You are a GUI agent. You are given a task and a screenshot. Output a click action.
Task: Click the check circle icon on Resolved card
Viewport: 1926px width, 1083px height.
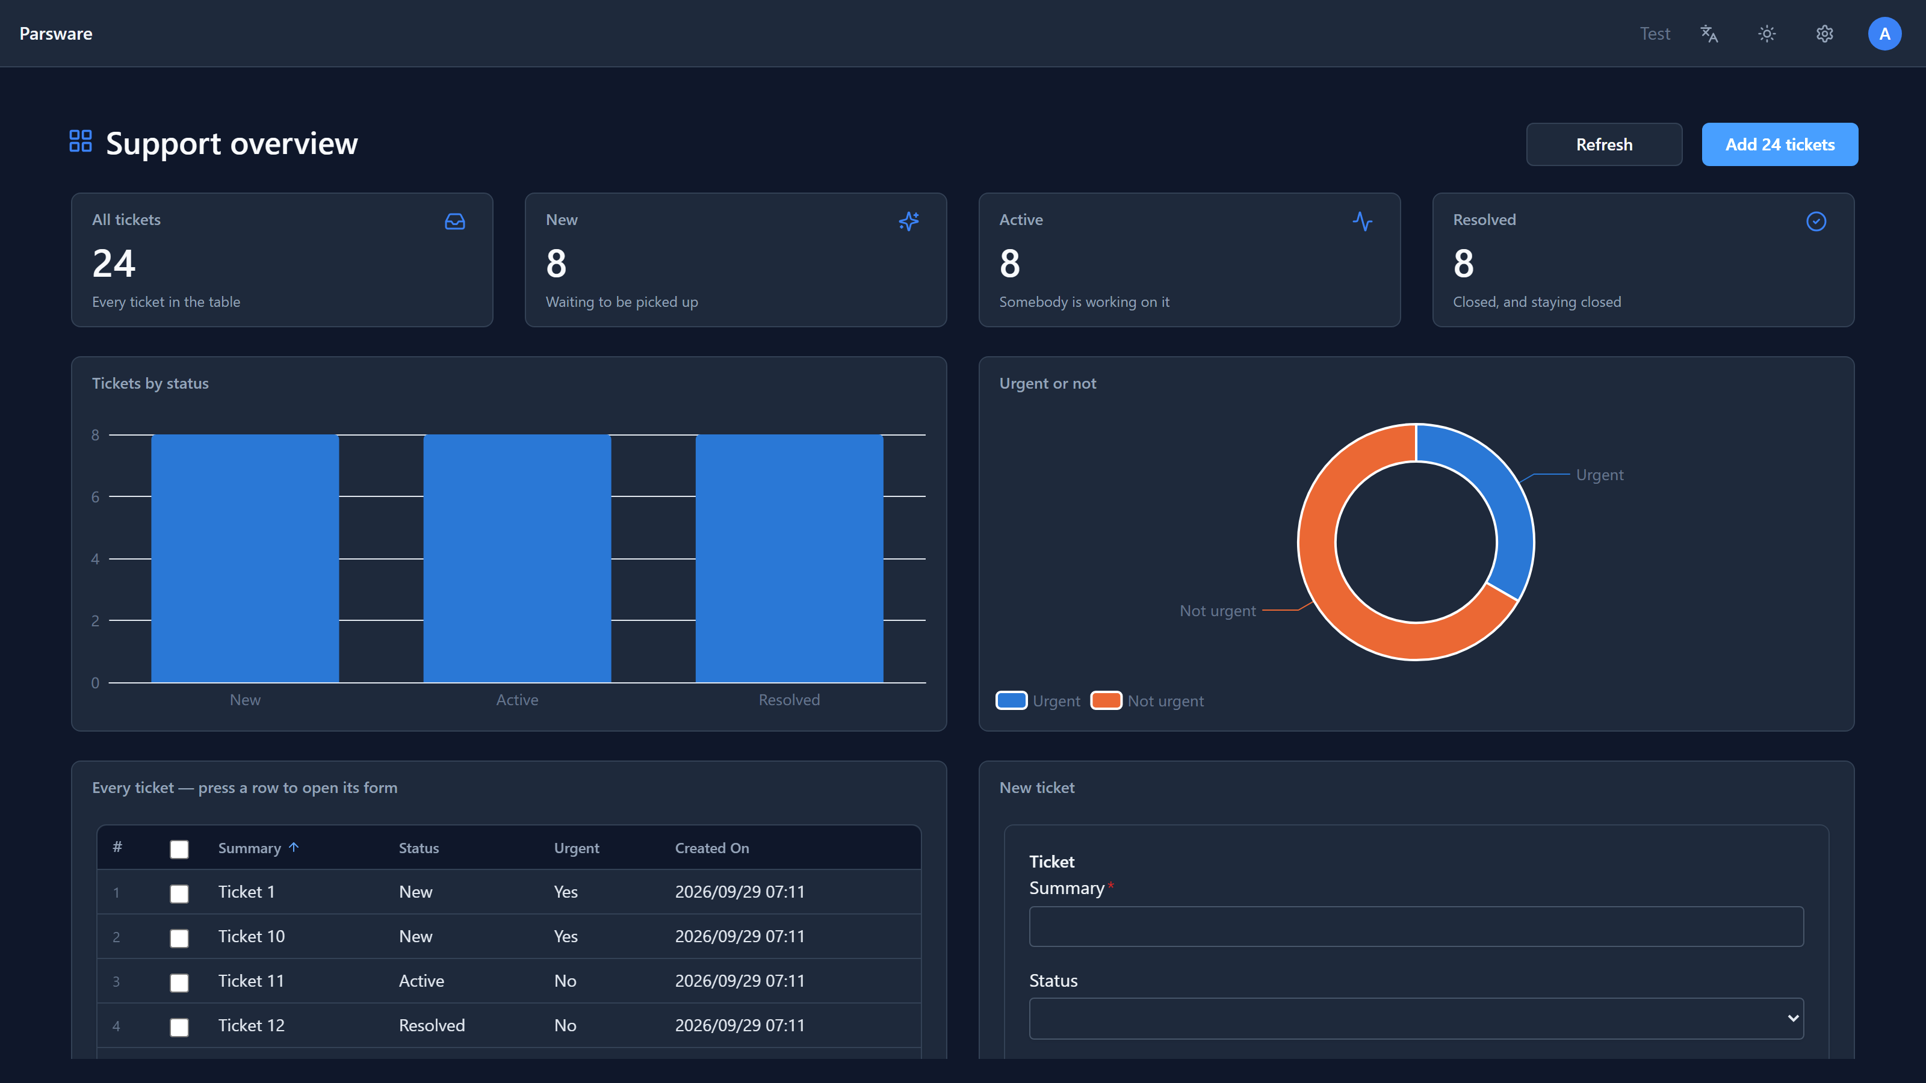[x=1816, y=221]
